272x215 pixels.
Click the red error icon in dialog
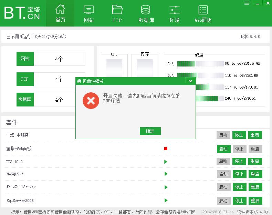pyautogui.click(x=91, y=101)
